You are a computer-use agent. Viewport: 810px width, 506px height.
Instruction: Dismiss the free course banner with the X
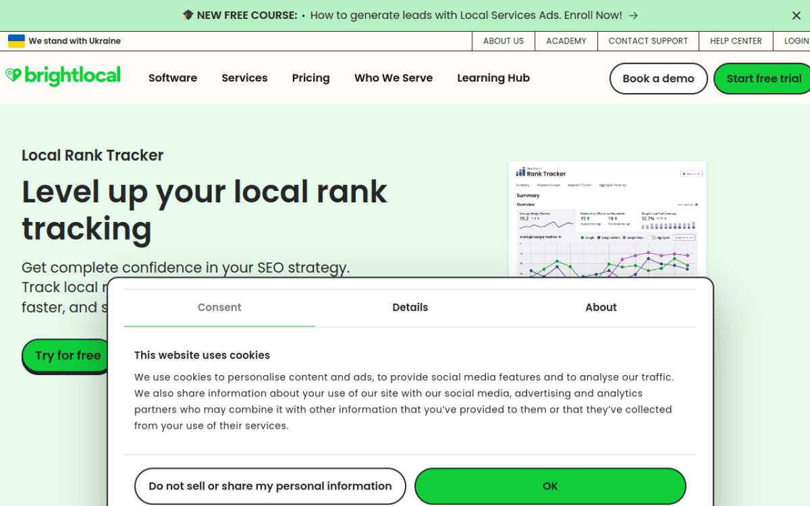click(x=796, y=15)
